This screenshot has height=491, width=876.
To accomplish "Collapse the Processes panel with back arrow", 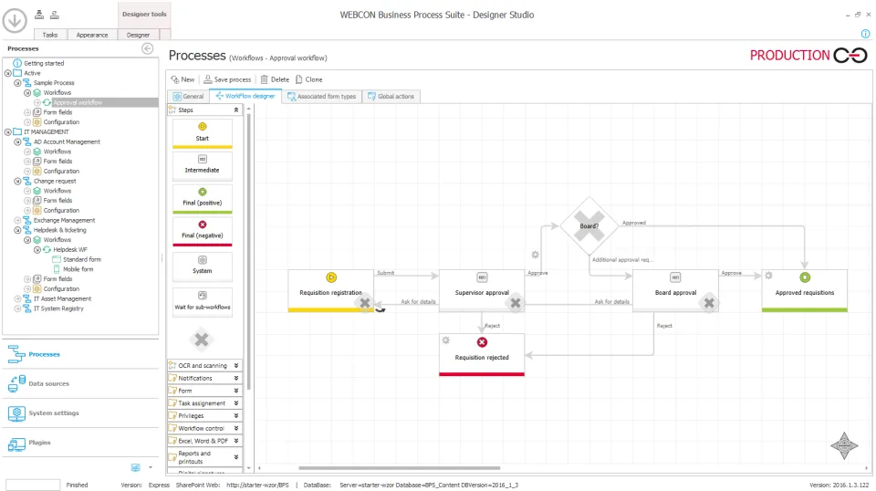I will (148, 48).
